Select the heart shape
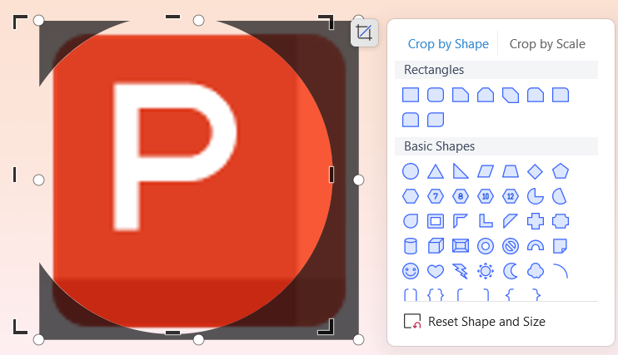The width and height of the screenshot is (618, 355). [436, 271]
